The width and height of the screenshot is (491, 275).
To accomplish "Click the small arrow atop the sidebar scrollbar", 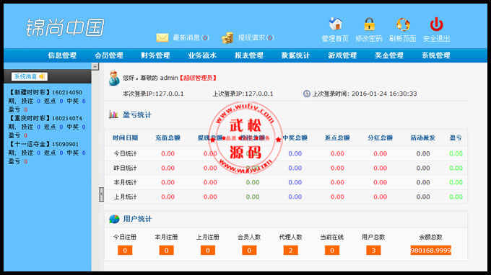I will click(x=95, y=66).
